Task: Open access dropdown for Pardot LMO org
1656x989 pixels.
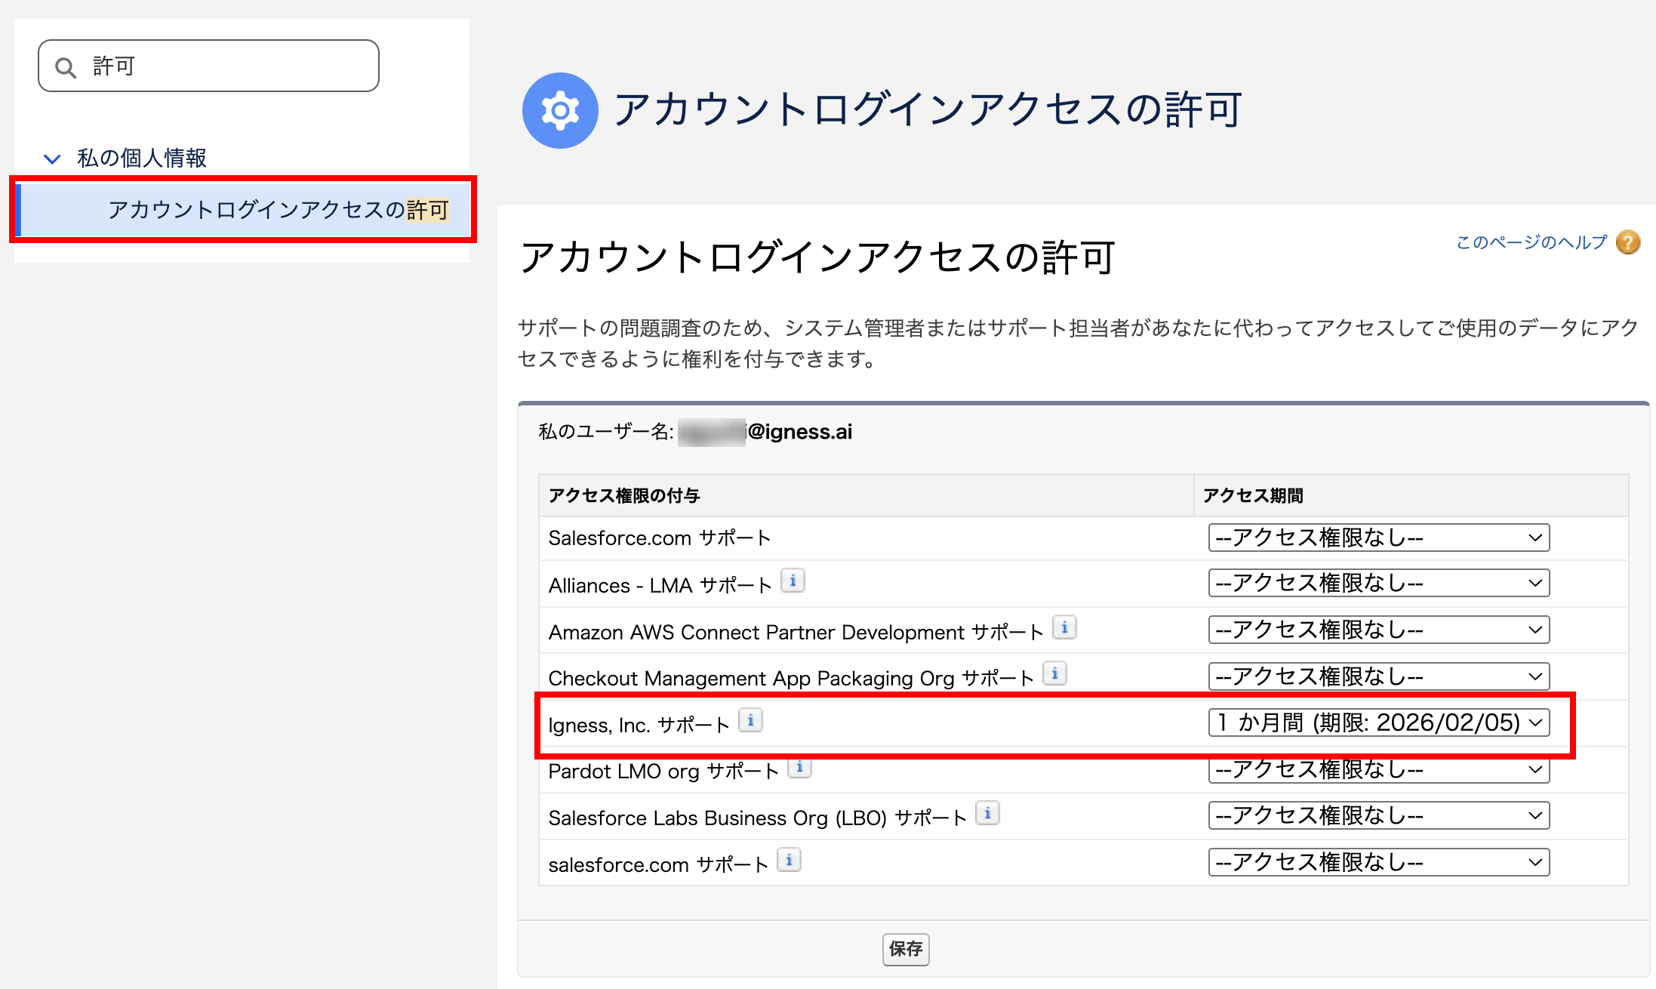Action: coord(1378,770)
